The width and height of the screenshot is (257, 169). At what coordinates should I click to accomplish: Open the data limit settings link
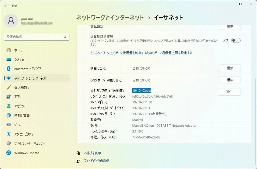tap(141, 53)
